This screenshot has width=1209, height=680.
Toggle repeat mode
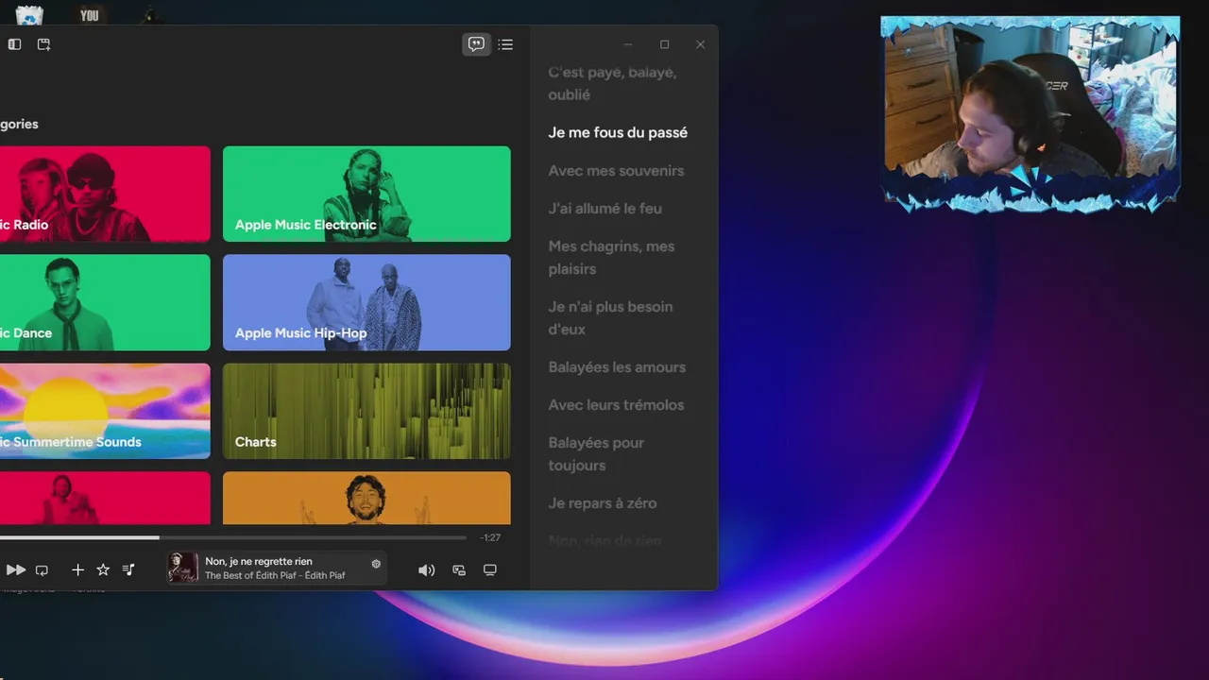point(42,570)
